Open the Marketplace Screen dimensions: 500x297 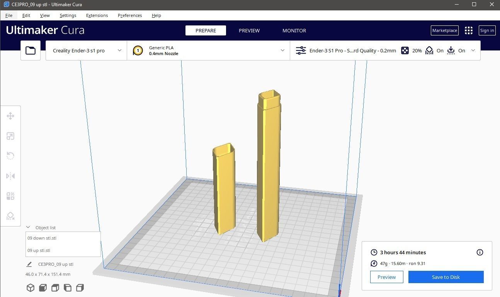[x=445, y=30]
